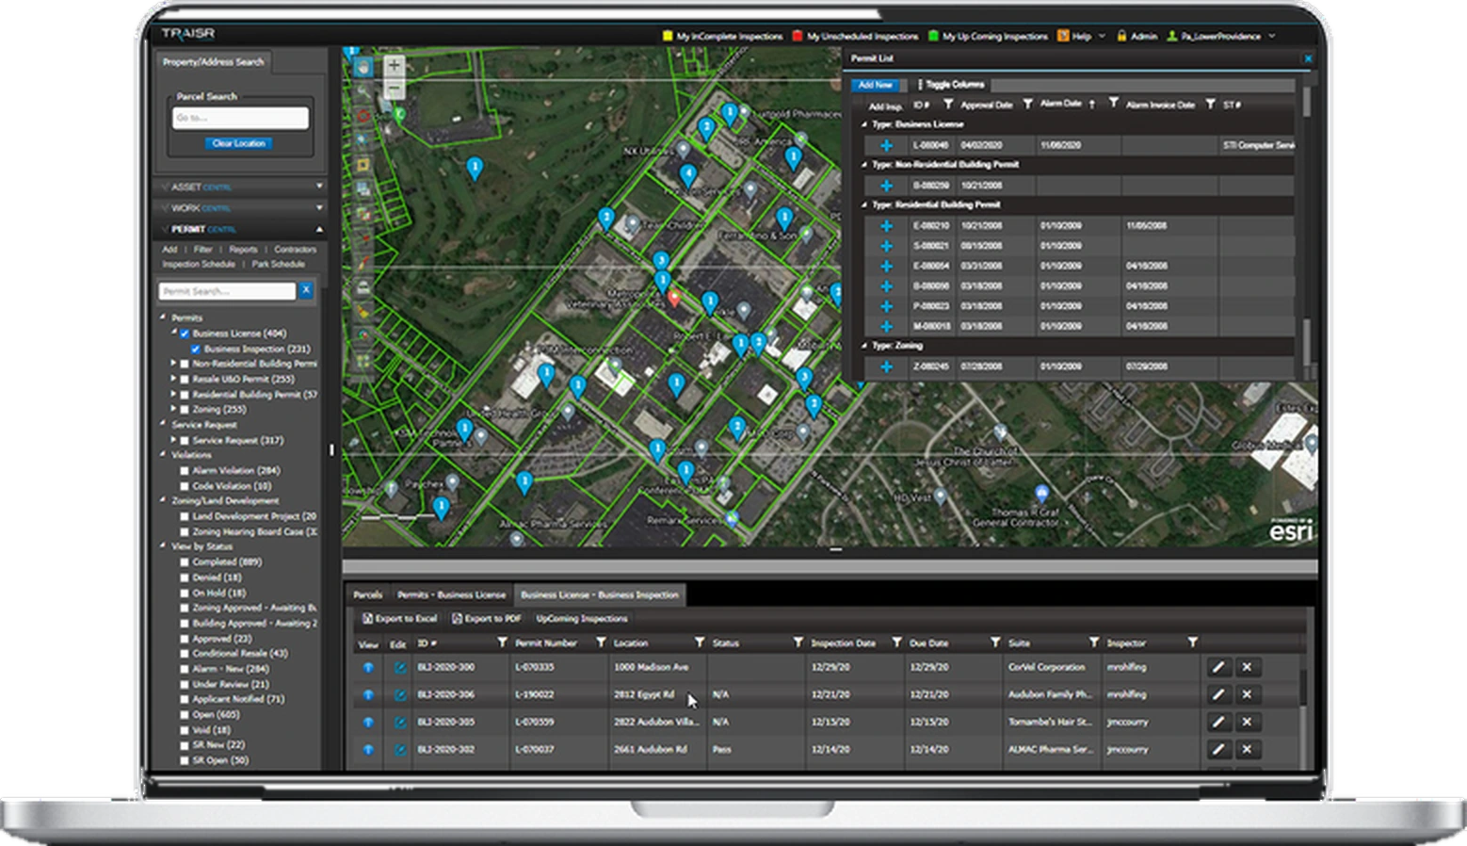Click pencil button for BLI-2020-302 row
The width and height of the screenshot is (1467, 846).
pos(1218,750)
